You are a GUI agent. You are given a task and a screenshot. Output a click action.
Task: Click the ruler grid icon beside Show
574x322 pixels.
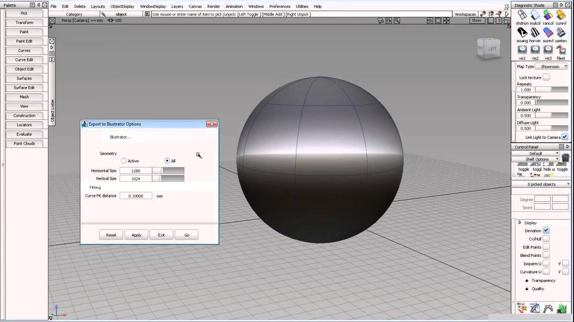(490, 21)
